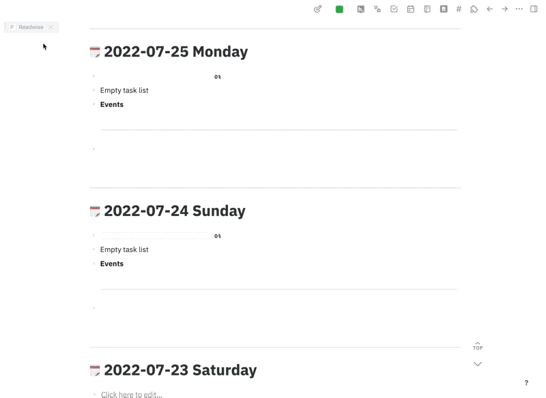Open the plugins puzzle icon
The width and height of the screenshot is (546, 398).
tap(473, 9)
